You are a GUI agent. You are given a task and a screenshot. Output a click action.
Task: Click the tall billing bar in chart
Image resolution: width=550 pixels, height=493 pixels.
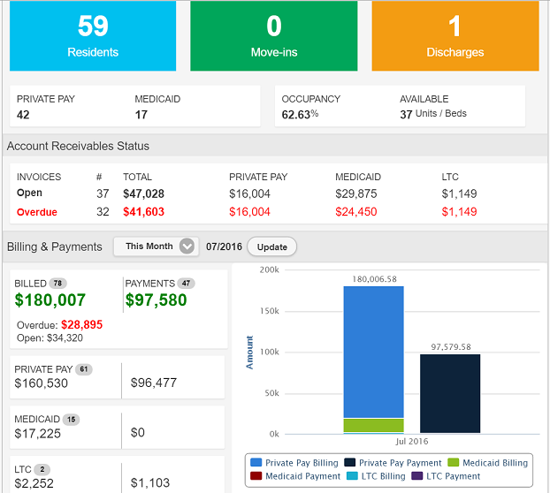[x=373, y=353]
